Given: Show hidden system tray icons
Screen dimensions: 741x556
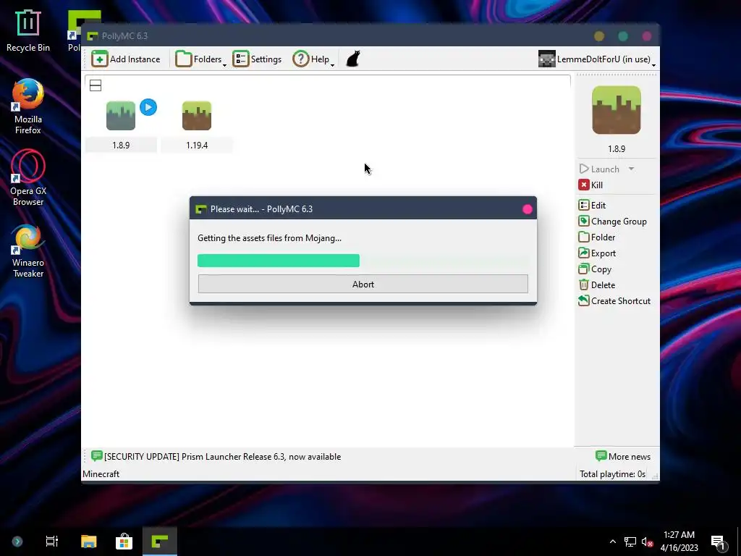Looking at the screenshot, I should pos(612,542).
